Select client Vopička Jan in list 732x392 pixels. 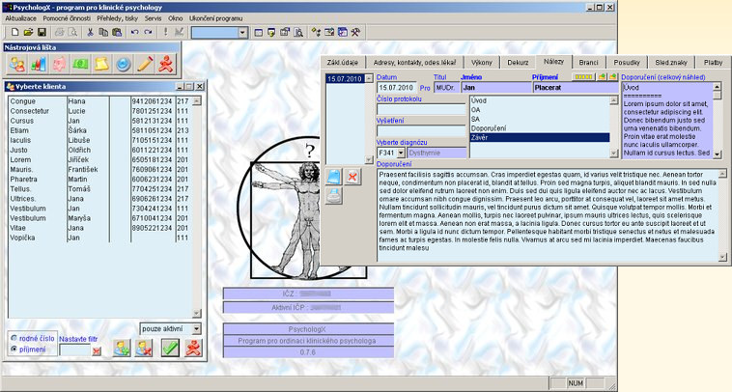tap(100, 238)
